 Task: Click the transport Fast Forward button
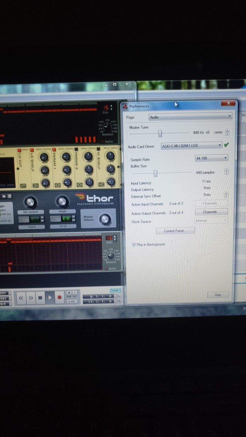31,298
